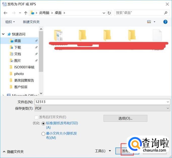The height and width of the screenshot is (158, 172).
Task: Open the 组织 menu
Action: pyautogui.click(x=10, y=22)
